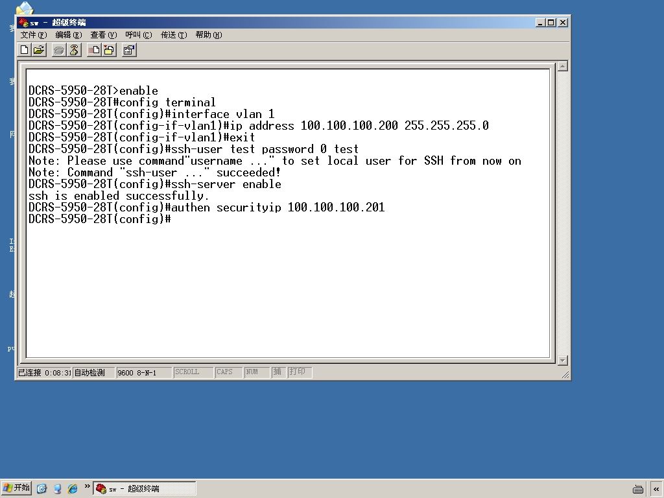The width and height of the screenshot is (664, 498).
Task: Expand hidden tray icons with the « arrow
Action: [656, 489]
